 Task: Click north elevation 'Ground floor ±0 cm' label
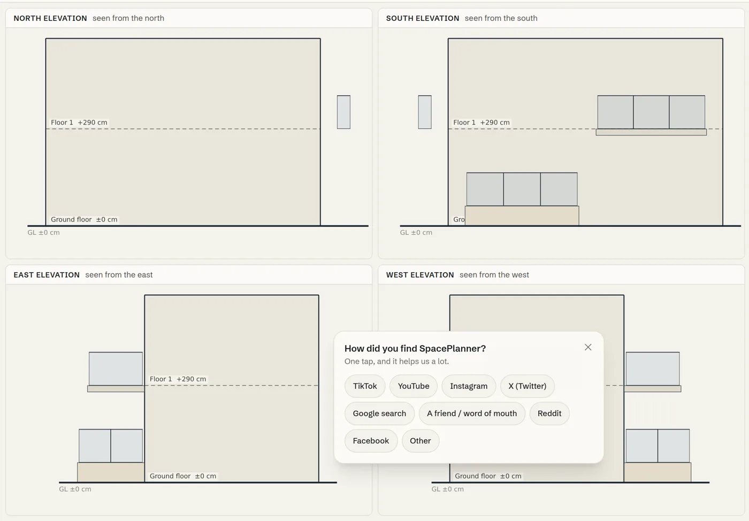click(84, 219)
